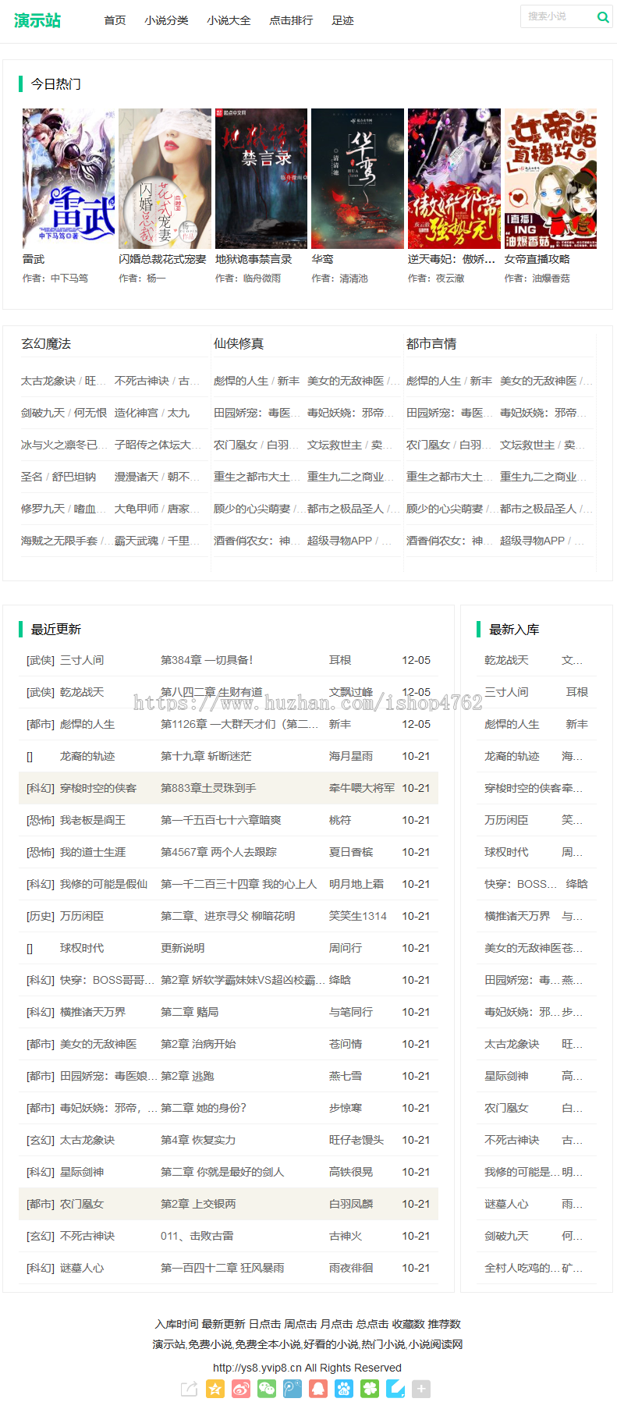Click the gray share arrow icon
Image resolution: width=617 pixels, height=1402 pixels.
(x=190, y=1389)
